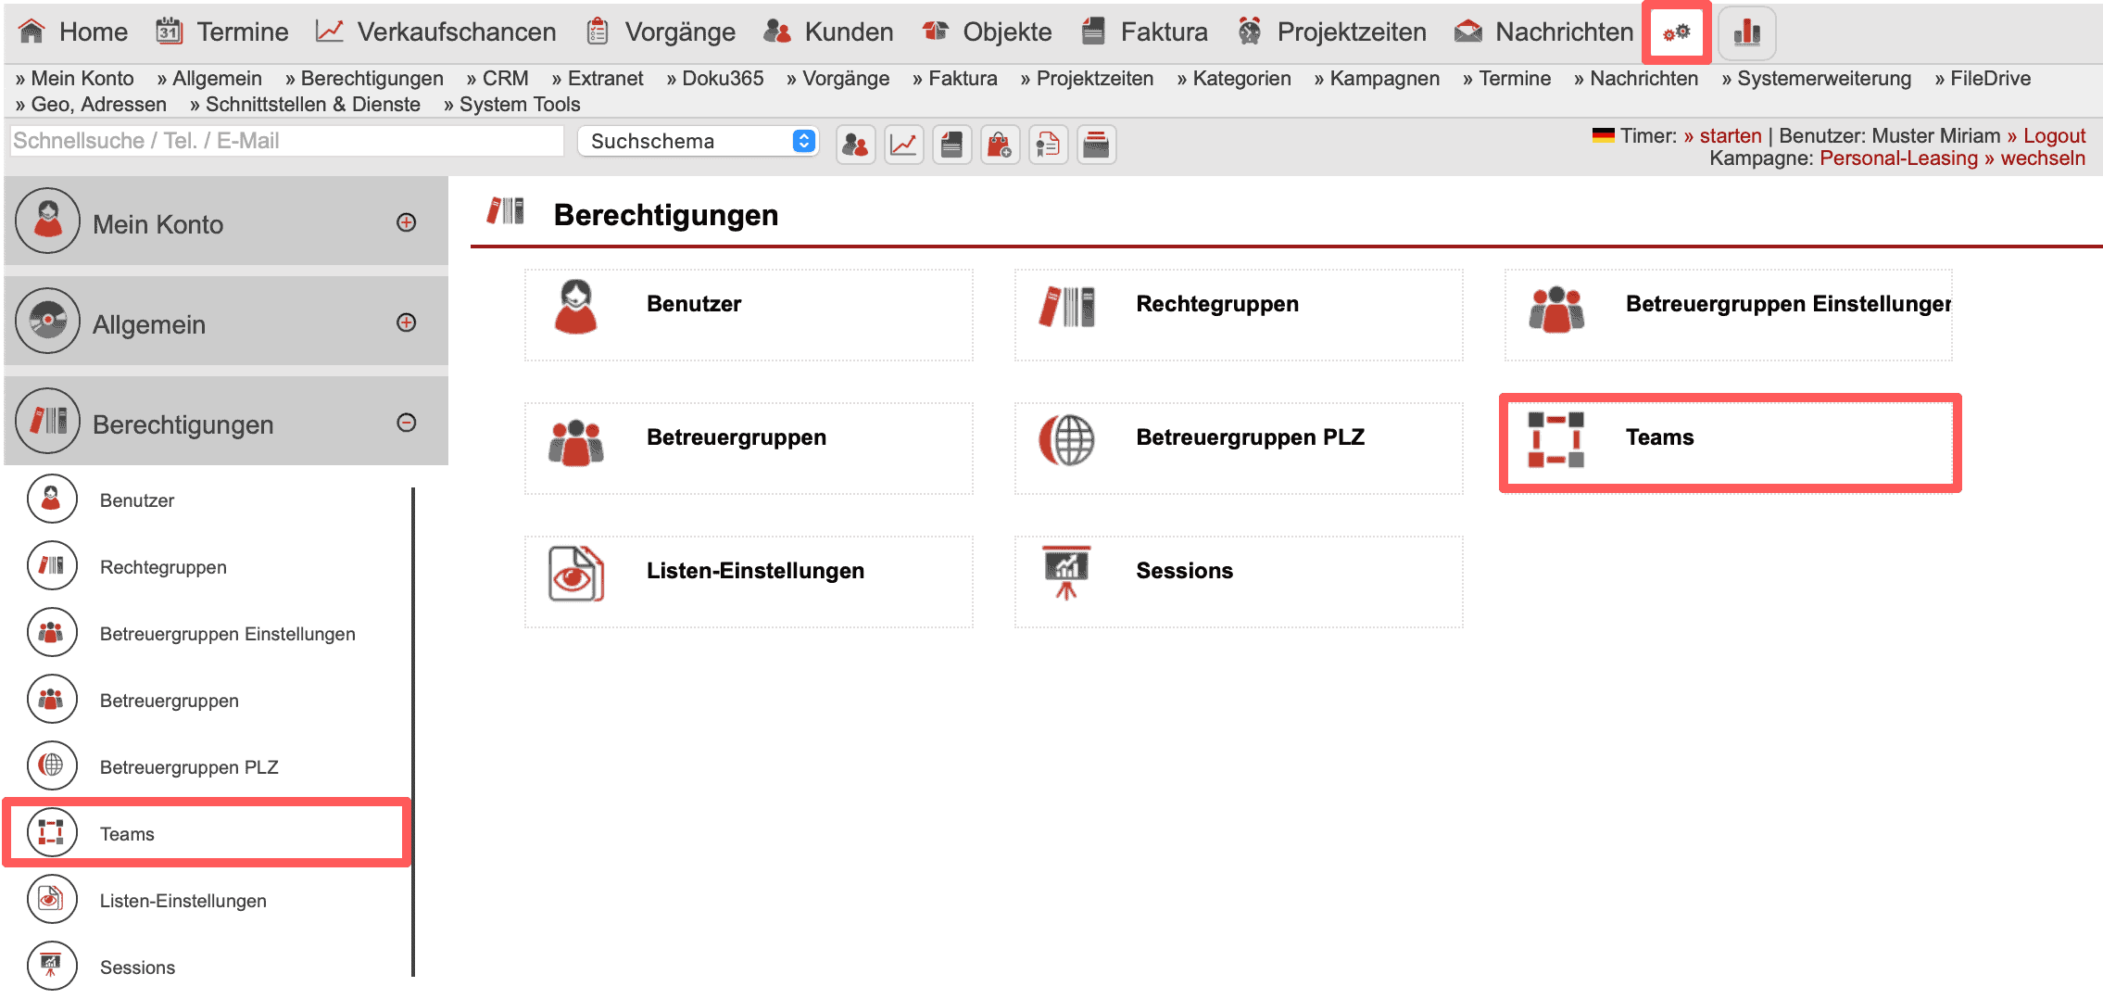The width and height of the screenshot is (2103, 999).
Task: Click the Logout link
Action: (2053, 136)
